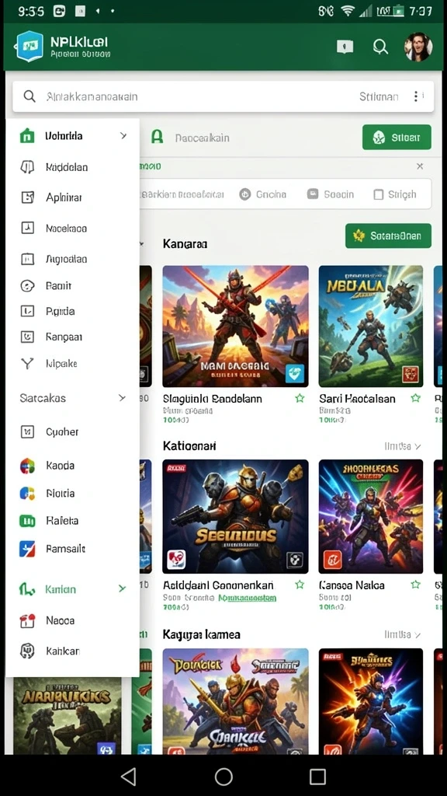This screenshot has width=447, height=796.
Task: Tap the green Sotaradnen button
Action: 388,236
